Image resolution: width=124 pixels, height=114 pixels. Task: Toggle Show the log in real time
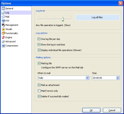pyautogui.click(x=39, y=45)
